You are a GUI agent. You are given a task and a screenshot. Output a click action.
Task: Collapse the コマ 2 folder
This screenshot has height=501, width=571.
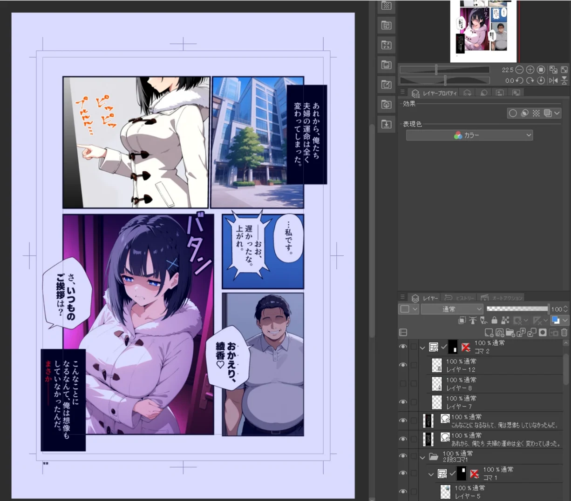coord(422,347)
